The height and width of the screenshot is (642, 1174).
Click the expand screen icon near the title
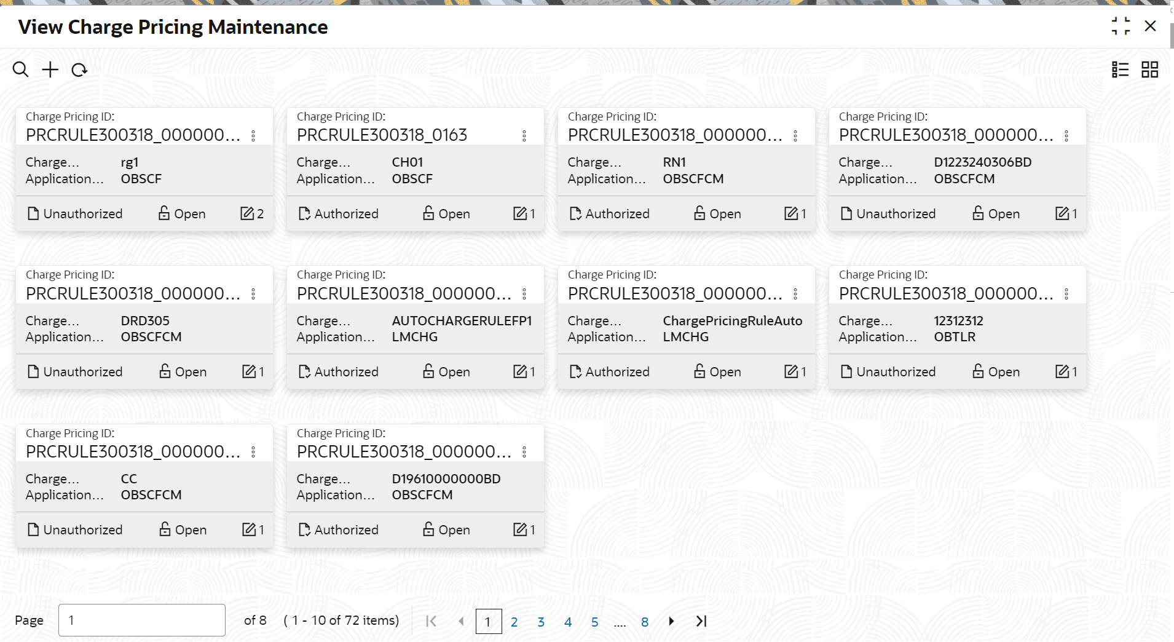(1120, 26)
